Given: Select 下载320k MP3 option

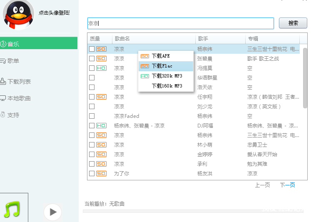Looking at the screenshot, I should 167,76.
